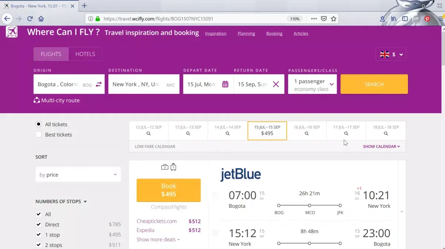This screenshot has height=249, width=445.
Task: Select the Best tickets radio button
Action: [39, 135]
